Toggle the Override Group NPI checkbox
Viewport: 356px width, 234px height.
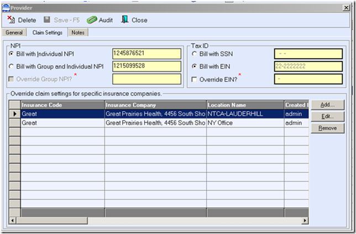tap(11, 79)
